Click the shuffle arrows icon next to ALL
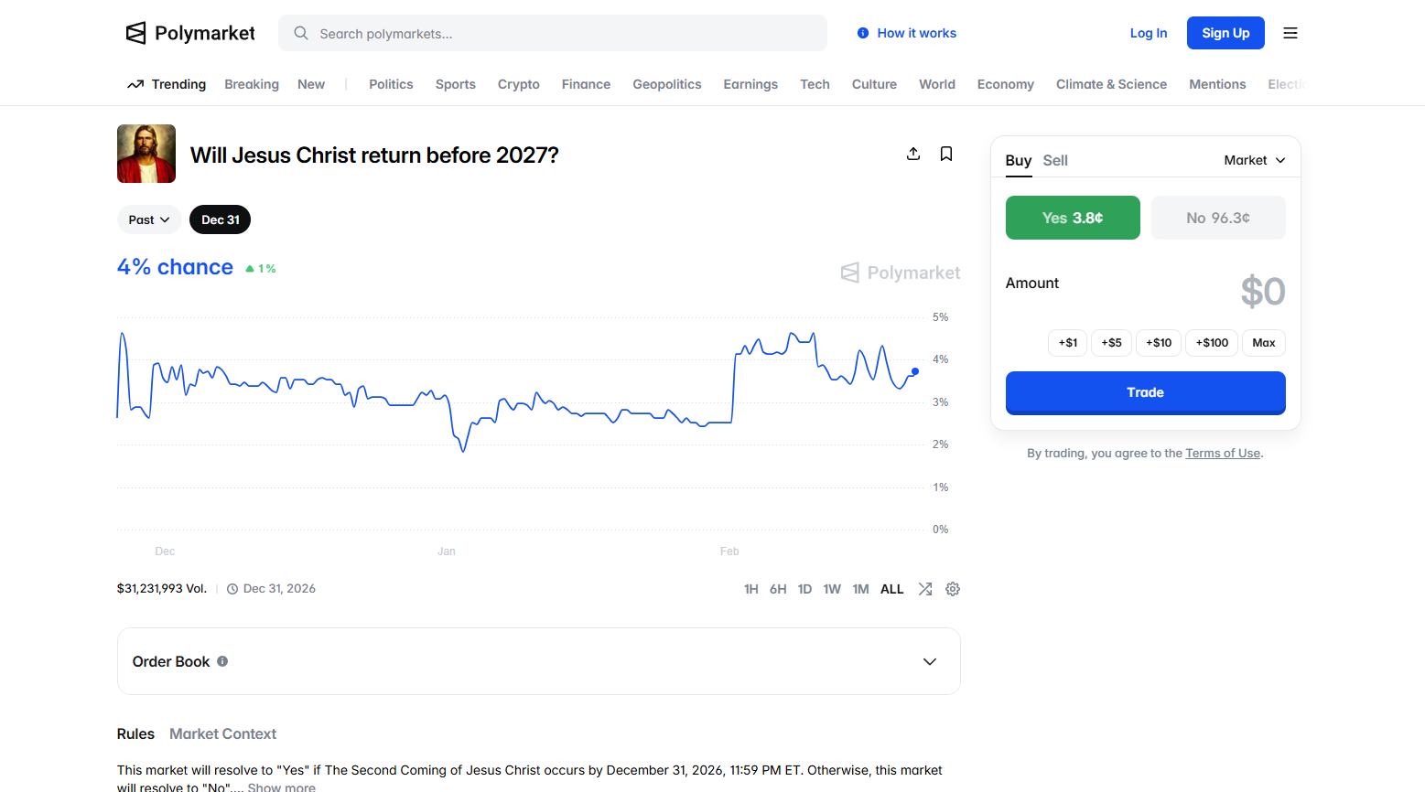Viewport: 1425px width, 792px height. [925, 589]
